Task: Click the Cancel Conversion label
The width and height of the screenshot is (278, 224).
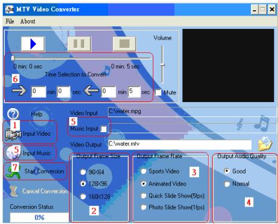Action: tap(45, 191)
